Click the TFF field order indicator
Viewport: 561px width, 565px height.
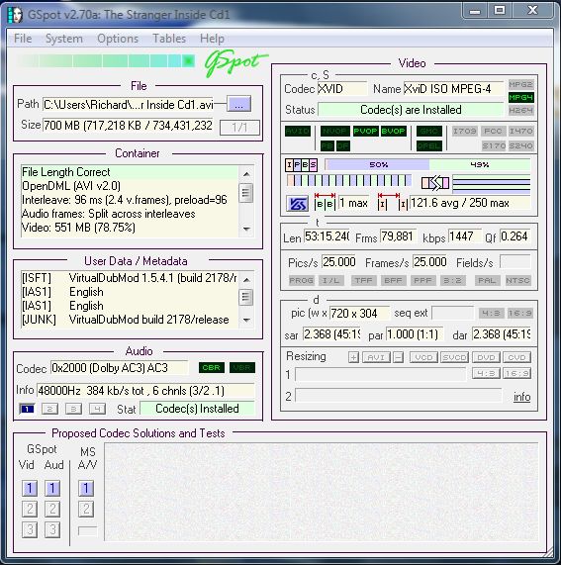(x=363, y=280)
